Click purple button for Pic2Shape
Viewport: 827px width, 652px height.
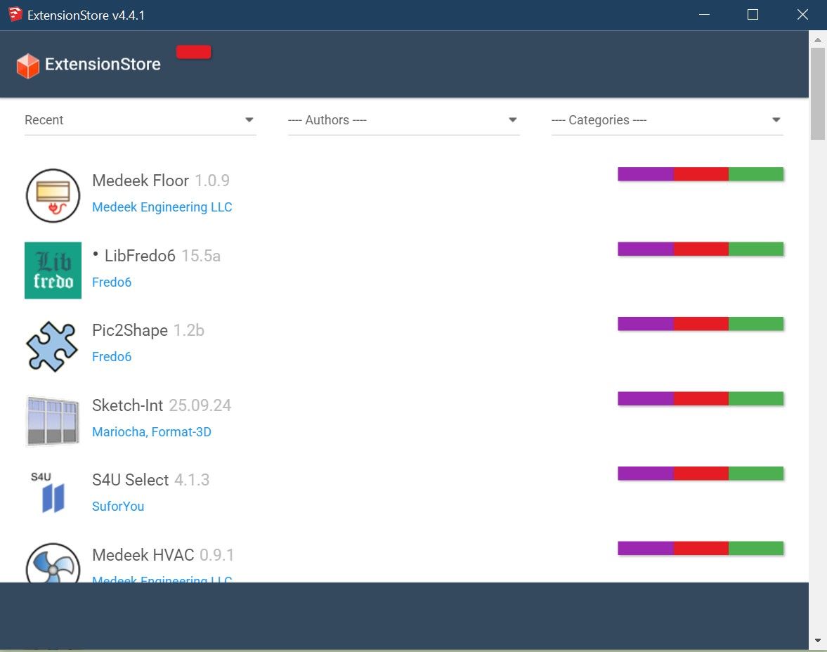point(645,324)
